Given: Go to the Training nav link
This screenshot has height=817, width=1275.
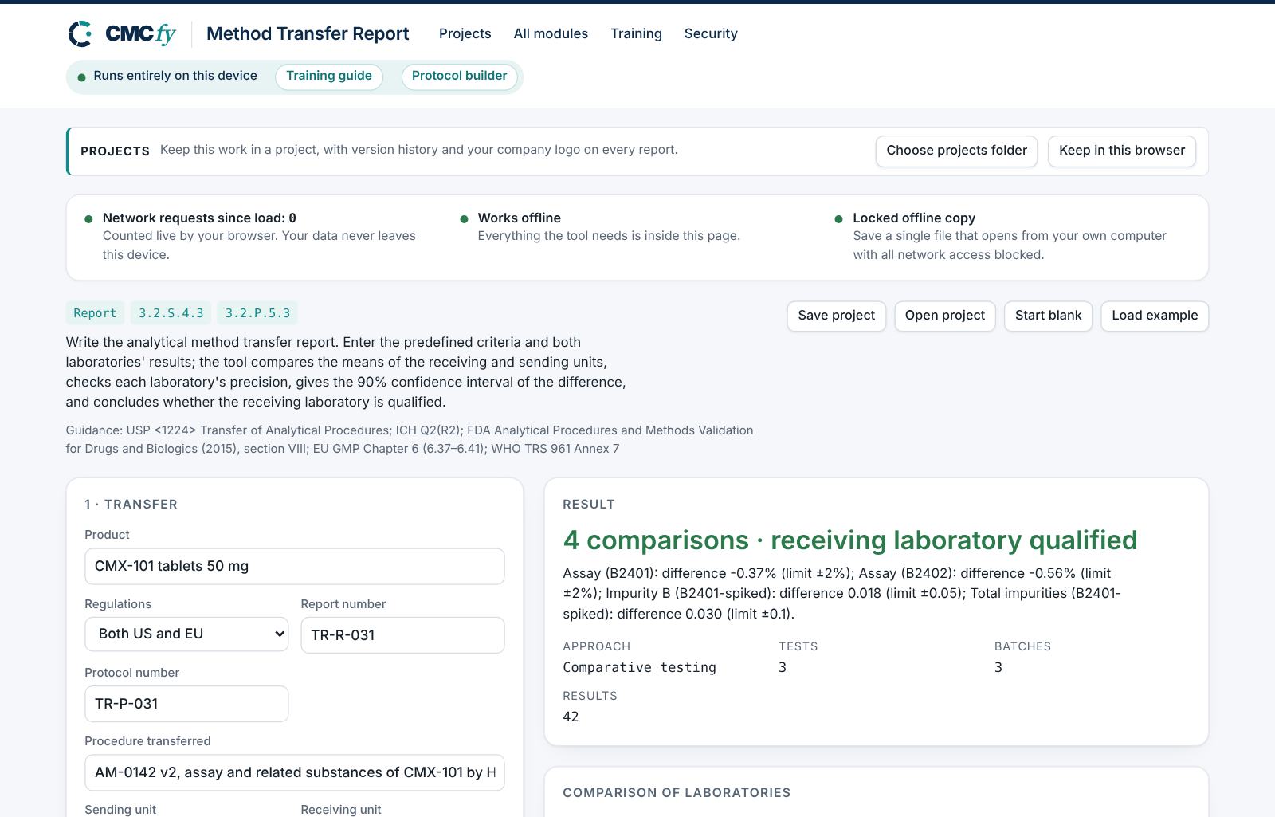Looking at the screenshot, I should 636,33.
